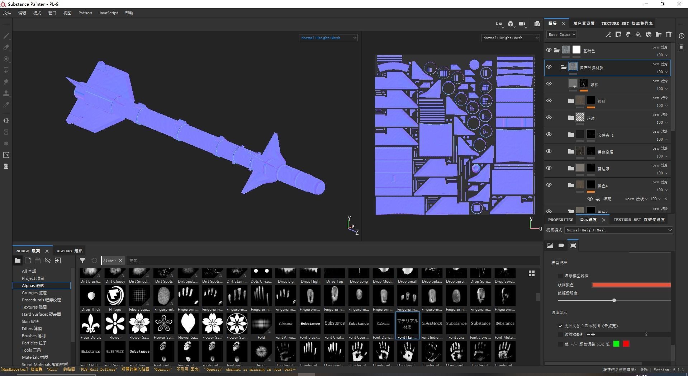This screenshot has height=376, width=688.
Task: Close the SHELF 展架 panel tab
Action: (47, 251)
